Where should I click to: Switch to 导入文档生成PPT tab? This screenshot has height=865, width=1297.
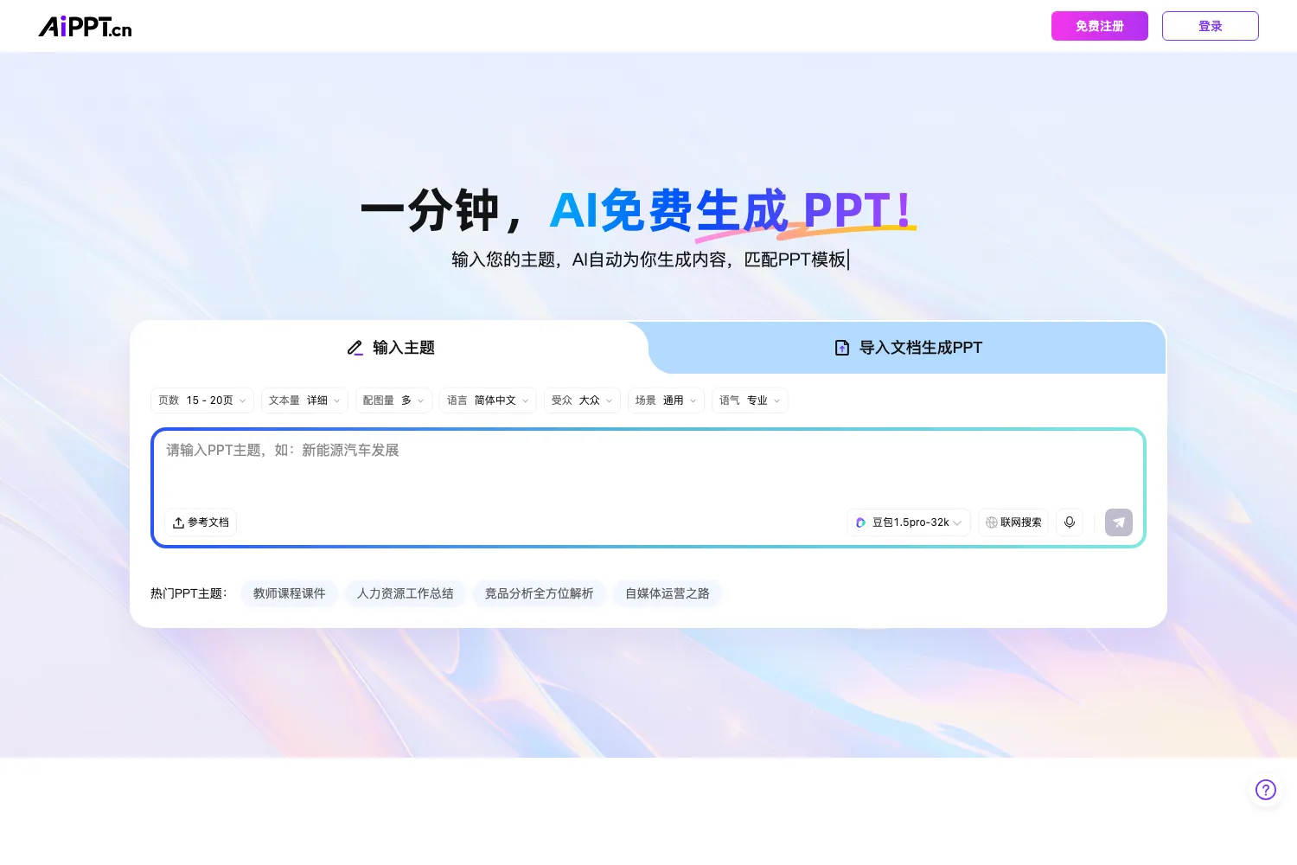click(x=908, y=348)
